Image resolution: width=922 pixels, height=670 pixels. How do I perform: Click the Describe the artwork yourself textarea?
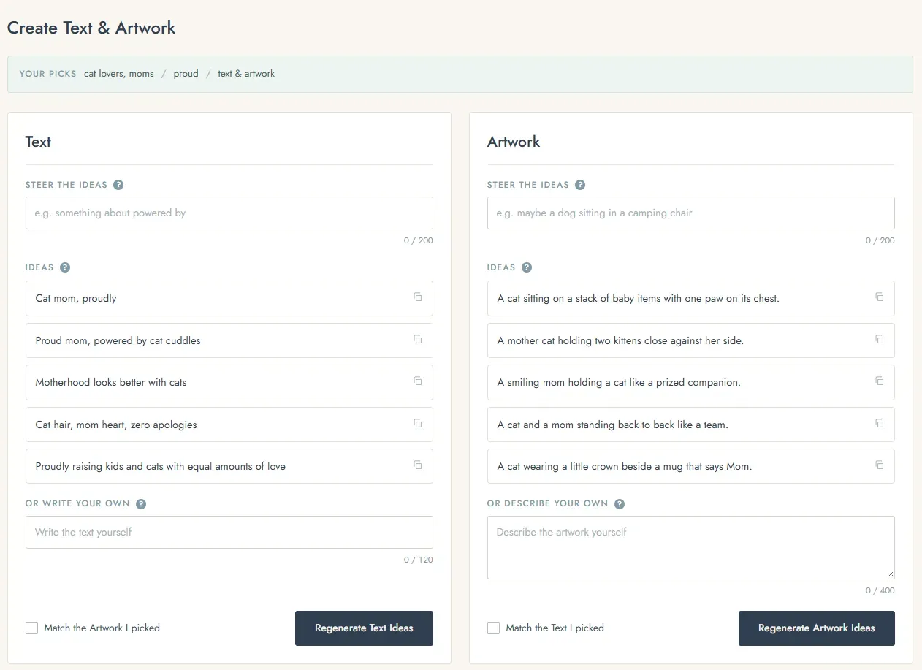pyautogui.click(x=691, y=547)
